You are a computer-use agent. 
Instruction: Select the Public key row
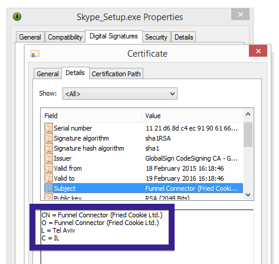tap(142, 197)
